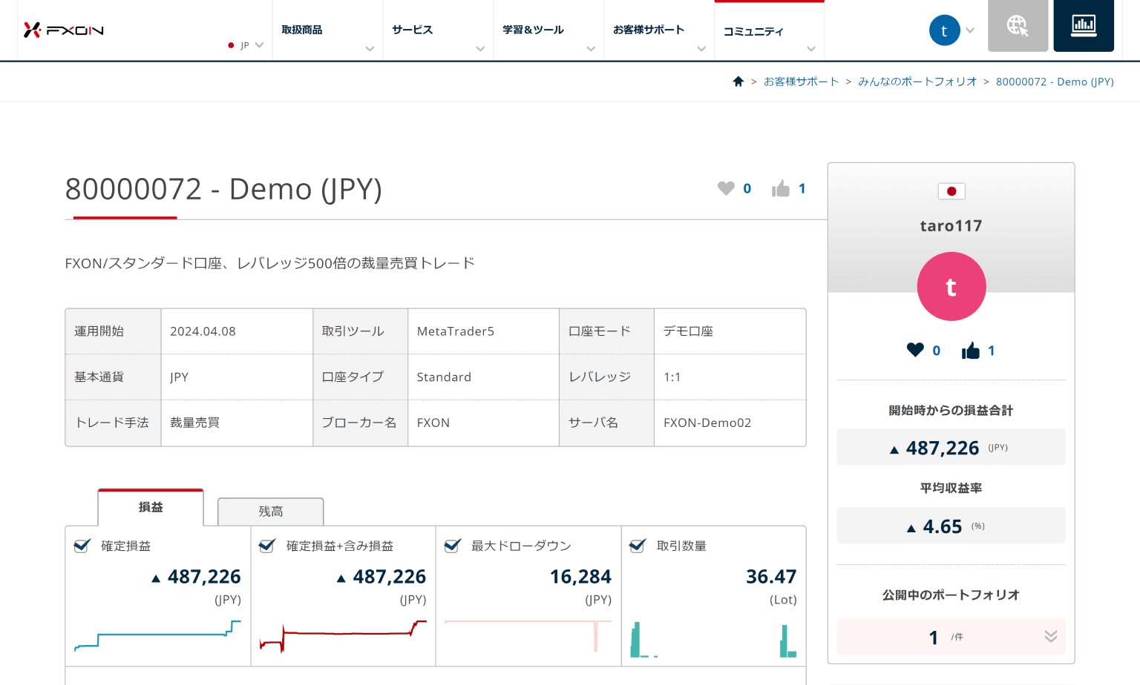Screen dimensions: 1140x685
Task: Follow the お客様サポート breadcrumb link
Action: (802, 82)
